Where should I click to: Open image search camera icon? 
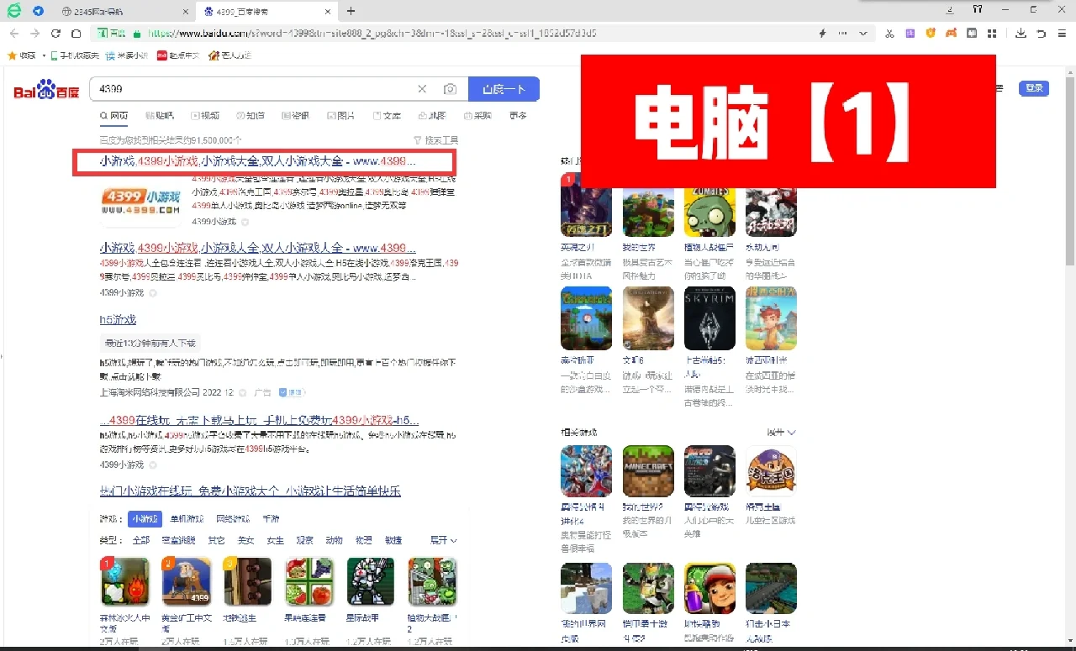click(x=450, y=89)
